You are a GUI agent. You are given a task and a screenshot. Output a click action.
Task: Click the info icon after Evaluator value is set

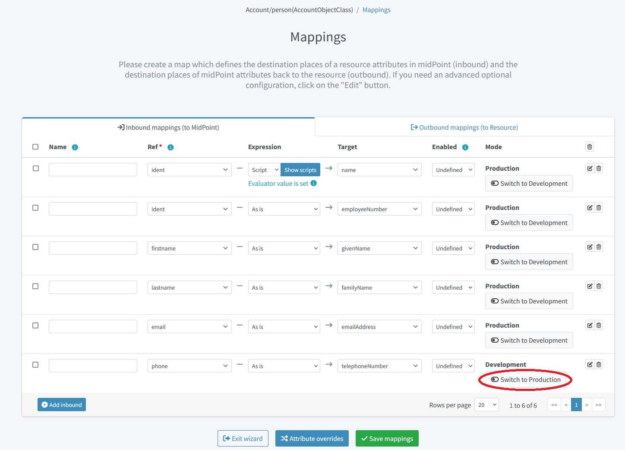tap(314, 183)
